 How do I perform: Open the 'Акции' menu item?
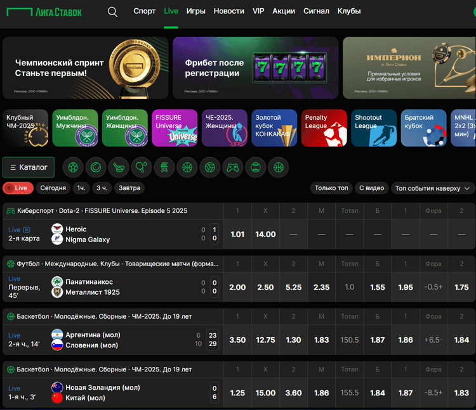[x=283, y=11]
